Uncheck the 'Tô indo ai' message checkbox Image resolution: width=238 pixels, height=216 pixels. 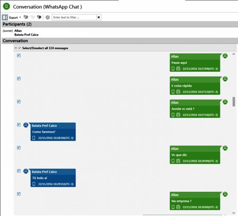tap(19, 171)
